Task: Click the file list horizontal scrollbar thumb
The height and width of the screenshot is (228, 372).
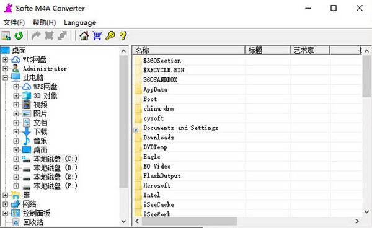Action: (x=189, y=221)
